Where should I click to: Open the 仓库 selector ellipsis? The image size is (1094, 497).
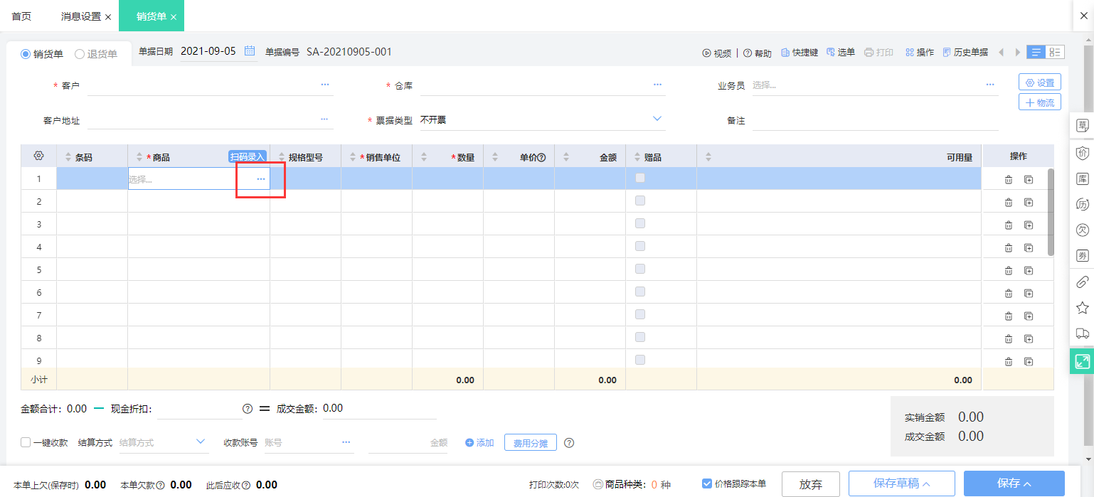658,85
